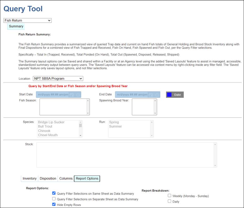Click the Fish Season list scroll down arrow

click(88, 113)
